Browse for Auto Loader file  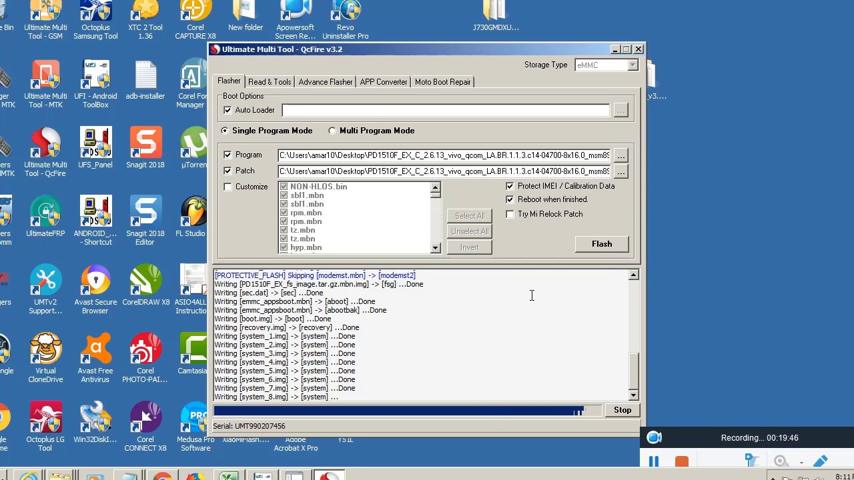click(620, 111)
